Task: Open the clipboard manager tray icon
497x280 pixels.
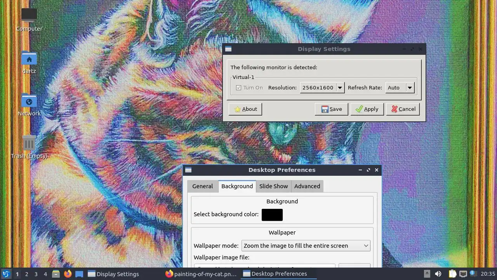Action: [x=452, y=274]
